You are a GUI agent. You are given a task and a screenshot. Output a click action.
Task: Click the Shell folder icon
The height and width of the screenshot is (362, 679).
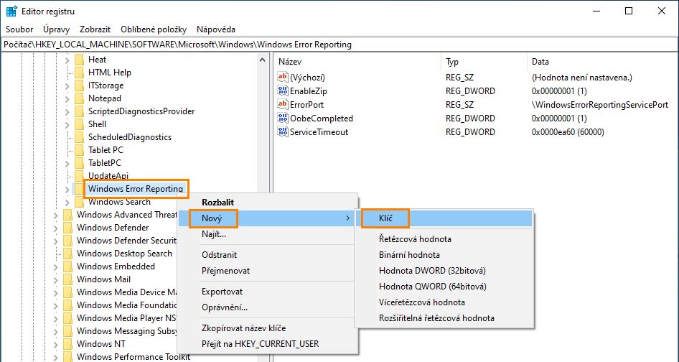click(79, 124)
